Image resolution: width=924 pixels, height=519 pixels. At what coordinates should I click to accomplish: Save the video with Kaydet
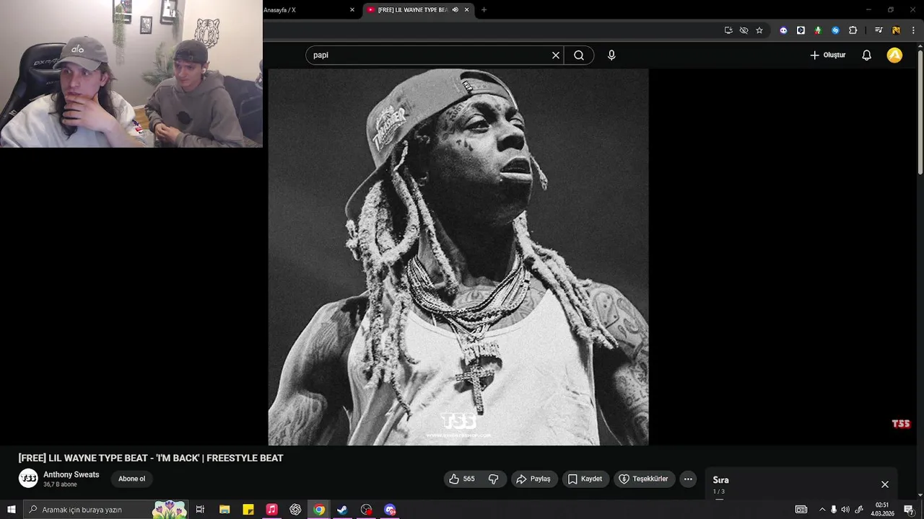(x=585, y=479)
